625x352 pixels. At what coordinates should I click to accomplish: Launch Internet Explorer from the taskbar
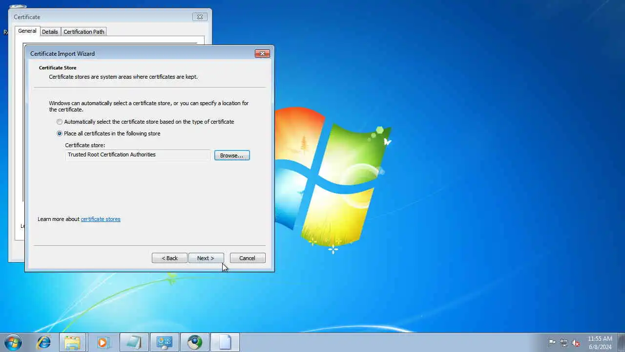44,342
